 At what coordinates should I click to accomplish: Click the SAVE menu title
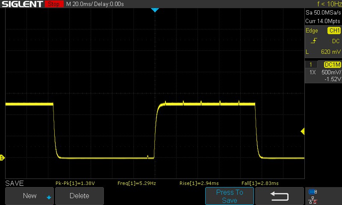[x=15, y=183]
